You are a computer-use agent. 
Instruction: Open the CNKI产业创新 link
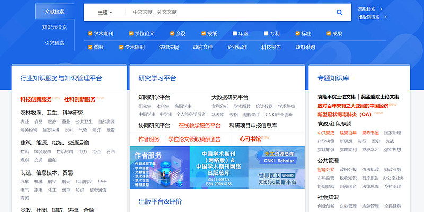click(x=279, y=115)
